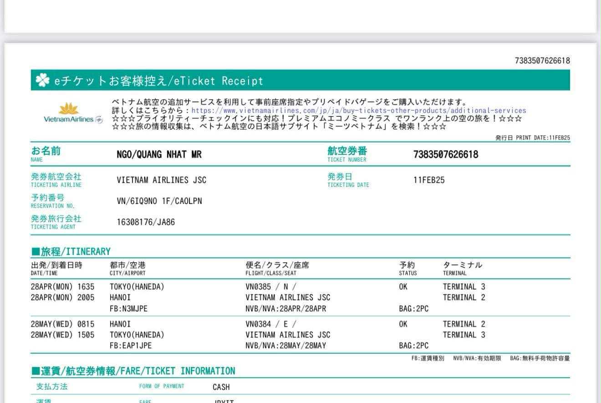Select passenger name NGO/QUANG NHAT MR

[x=159, y=154]
